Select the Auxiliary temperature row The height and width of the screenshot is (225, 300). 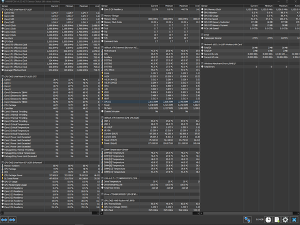(150, 57)
